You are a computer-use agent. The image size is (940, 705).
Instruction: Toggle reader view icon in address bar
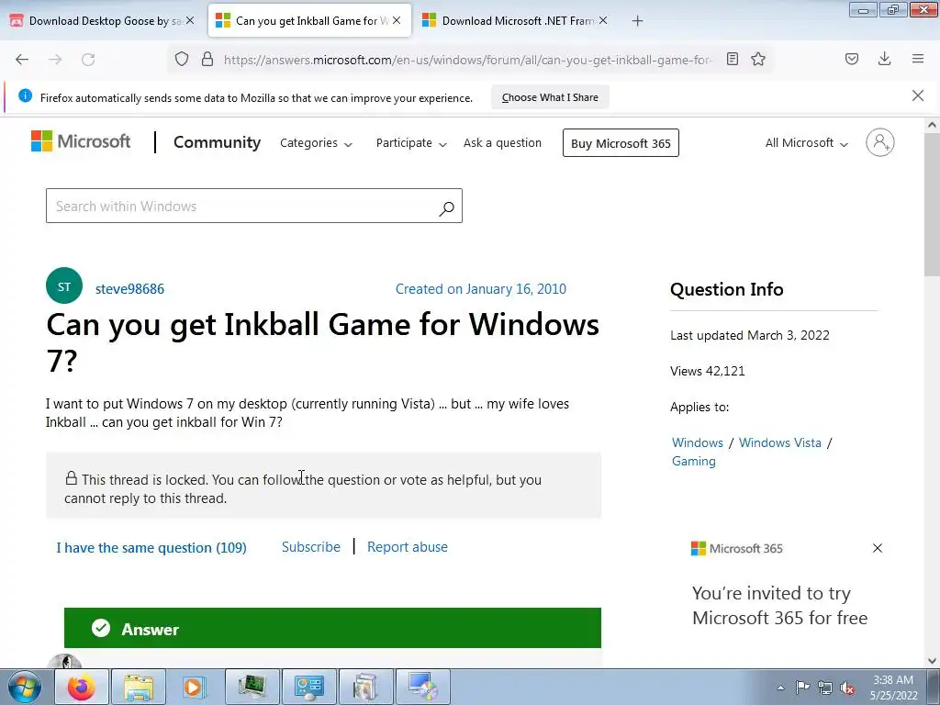tap(732, 59)
